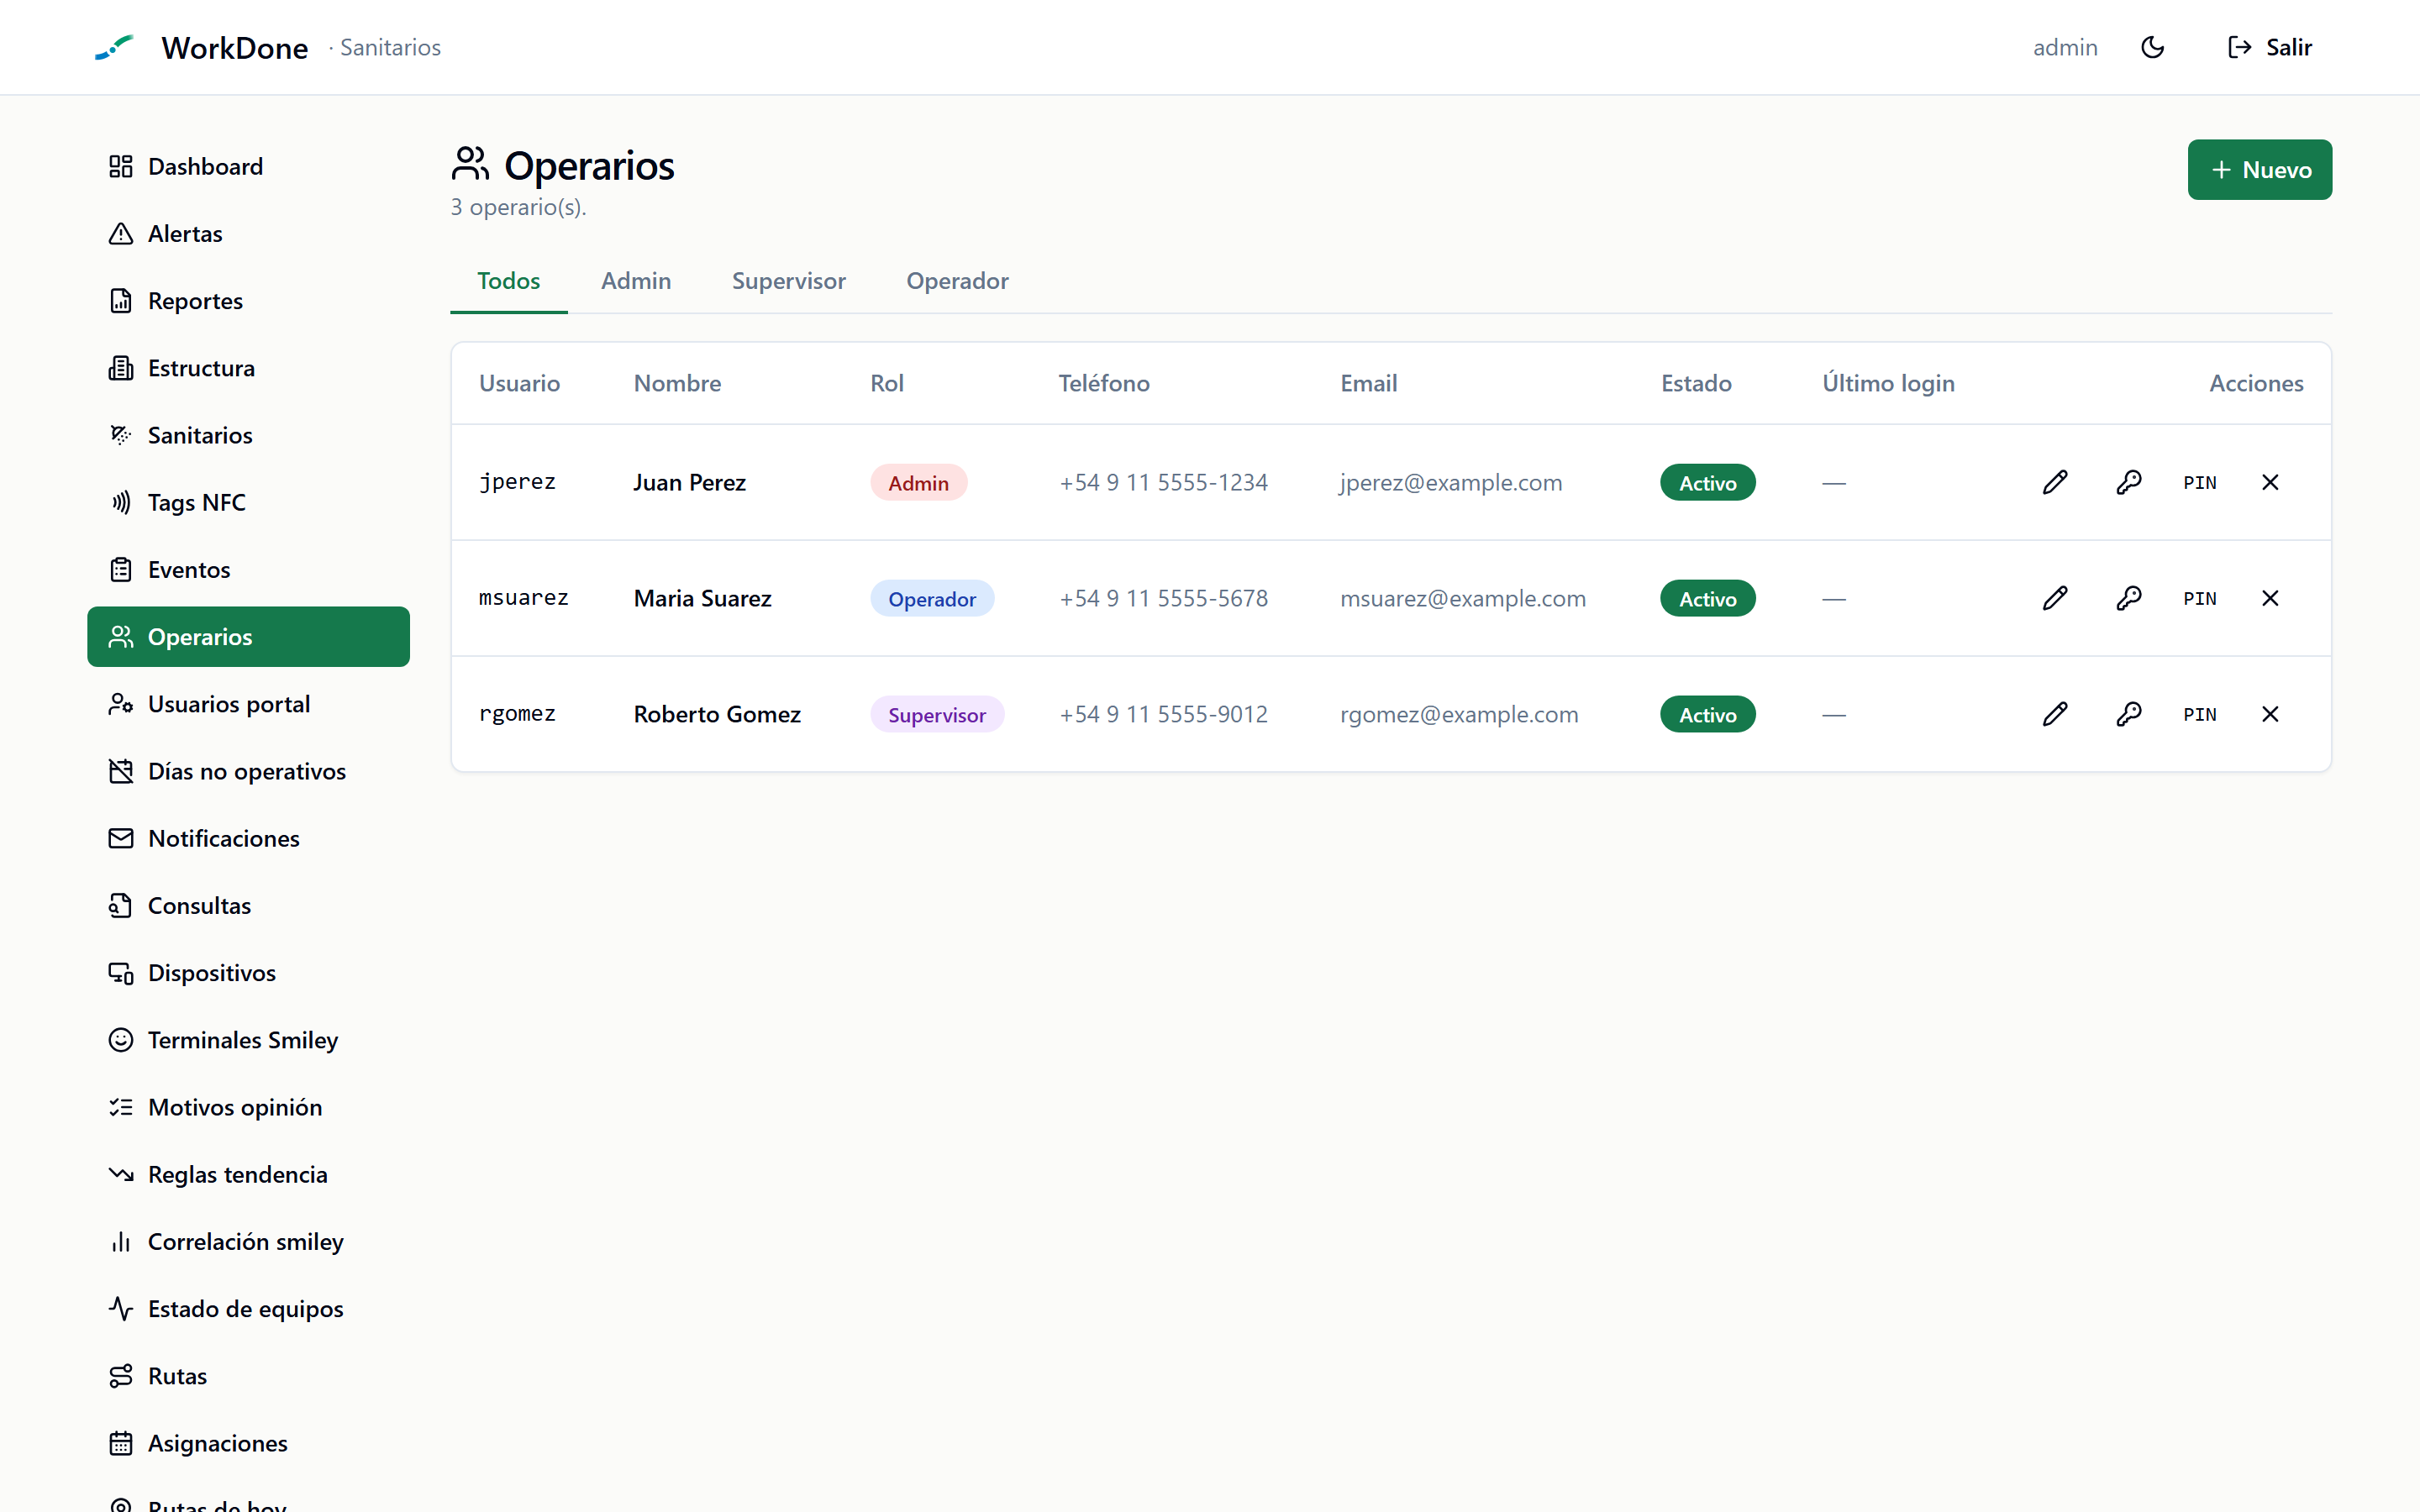Open Sanitarios sidebar item

(x=248, y=435)
